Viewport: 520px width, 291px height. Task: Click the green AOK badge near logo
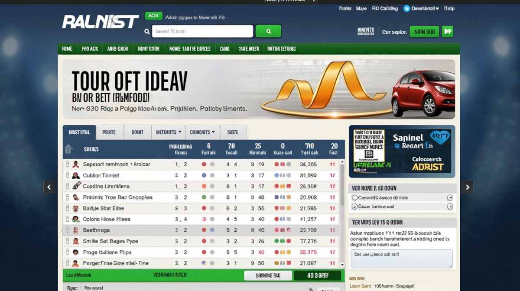pyautogui.click(x=153, y=16)
